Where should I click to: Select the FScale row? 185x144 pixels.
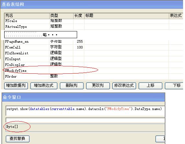(94, 21)
